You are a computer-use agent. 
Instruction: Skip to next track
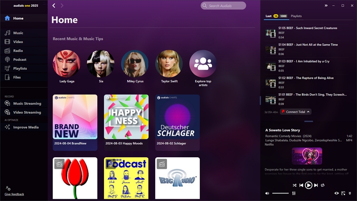click(x=316, y=185)
